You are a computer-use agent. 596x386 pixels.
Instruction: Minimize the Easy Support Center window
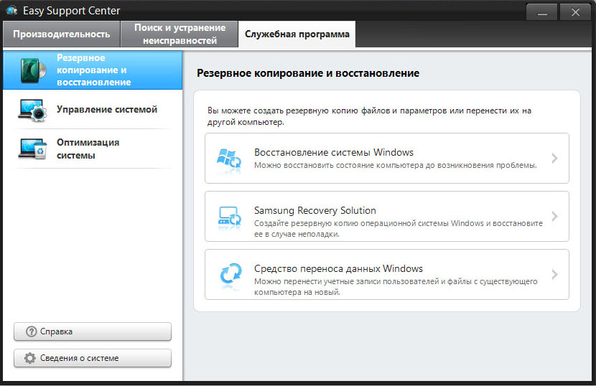[x=542, y=12]
